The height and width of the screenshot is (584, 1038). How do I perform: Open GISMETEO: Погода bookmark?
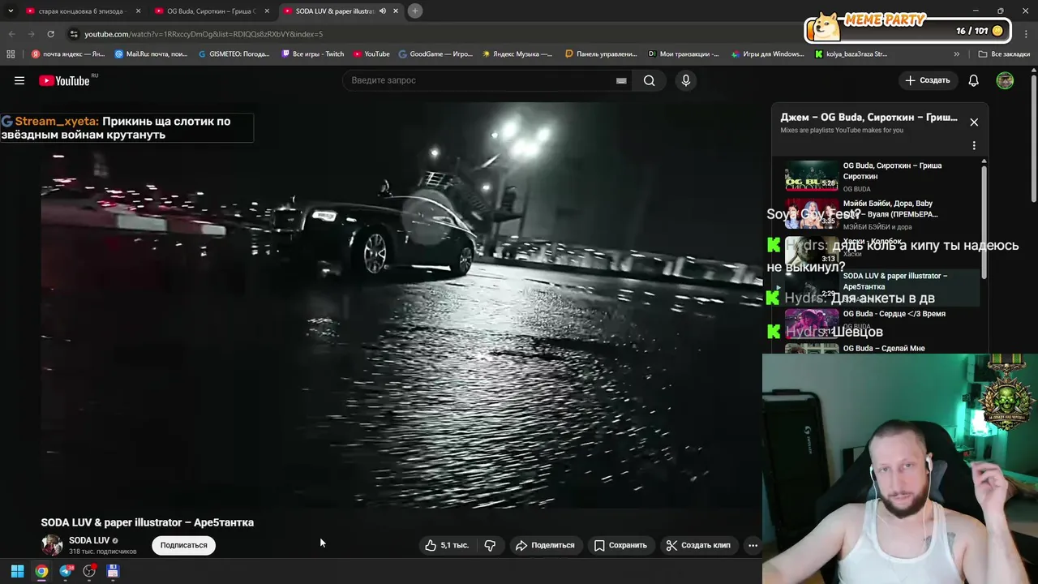234,54
